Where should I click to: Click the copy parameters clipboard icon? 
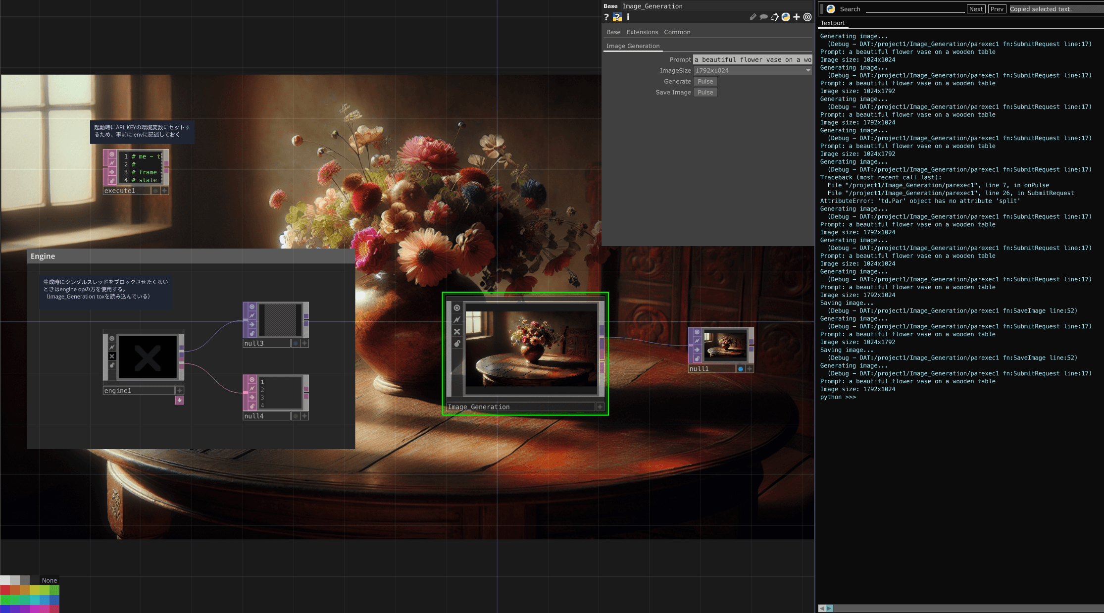click(x=775, y=17)
